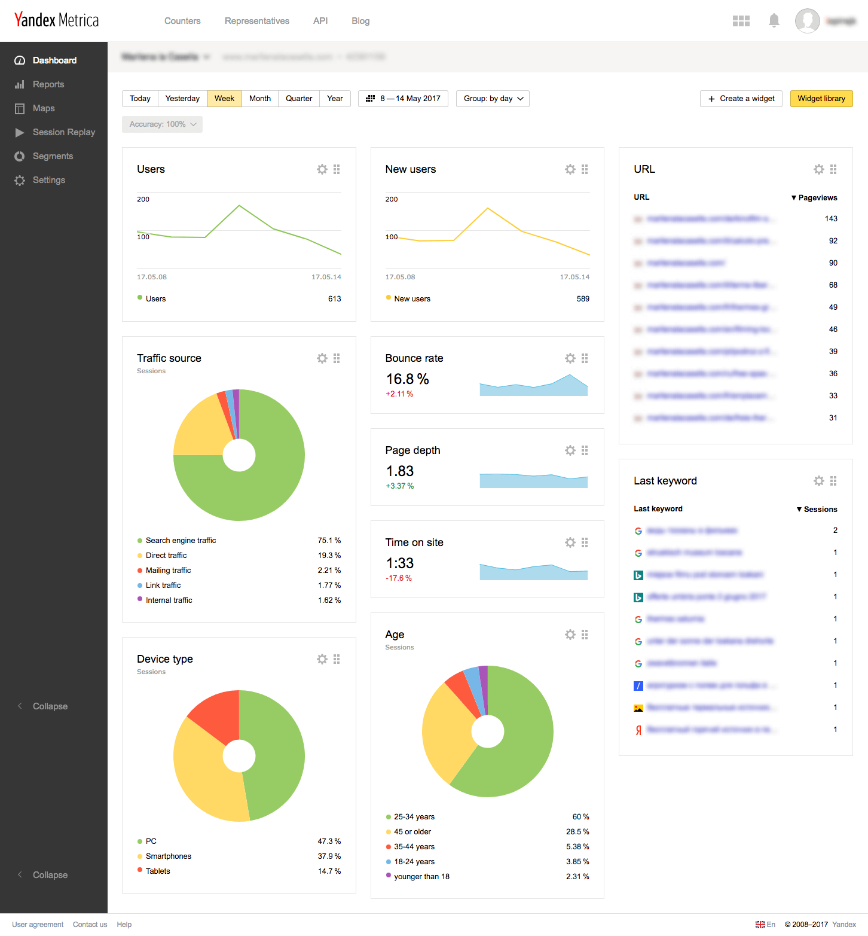Collapse the sidebar using upper Collapse
The width and height of the screenshot is (868, 936).
tap(42, 706)
